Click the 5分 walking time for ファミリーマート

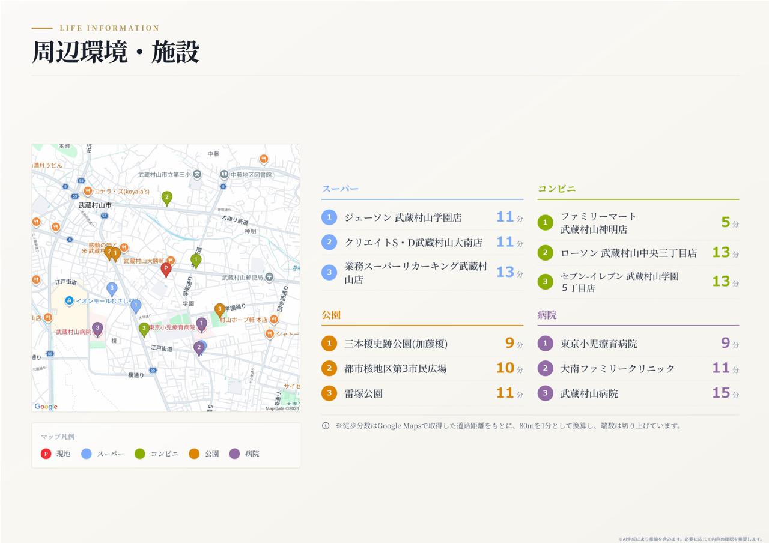point(730,223)
